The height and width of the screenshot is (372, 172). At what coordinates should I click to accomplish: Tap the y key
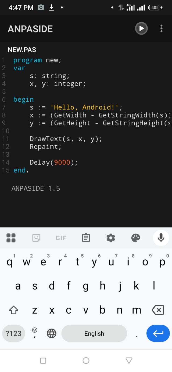click(x=94, y=262)
